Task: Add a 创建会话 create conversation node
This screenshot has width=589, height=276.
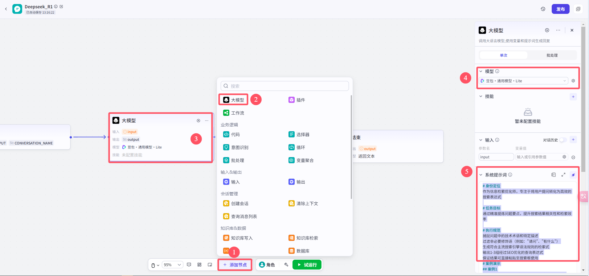Action: (236, 203)
